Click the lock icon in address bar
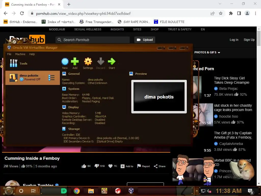The image size is (261, 196). click(32, 13)
